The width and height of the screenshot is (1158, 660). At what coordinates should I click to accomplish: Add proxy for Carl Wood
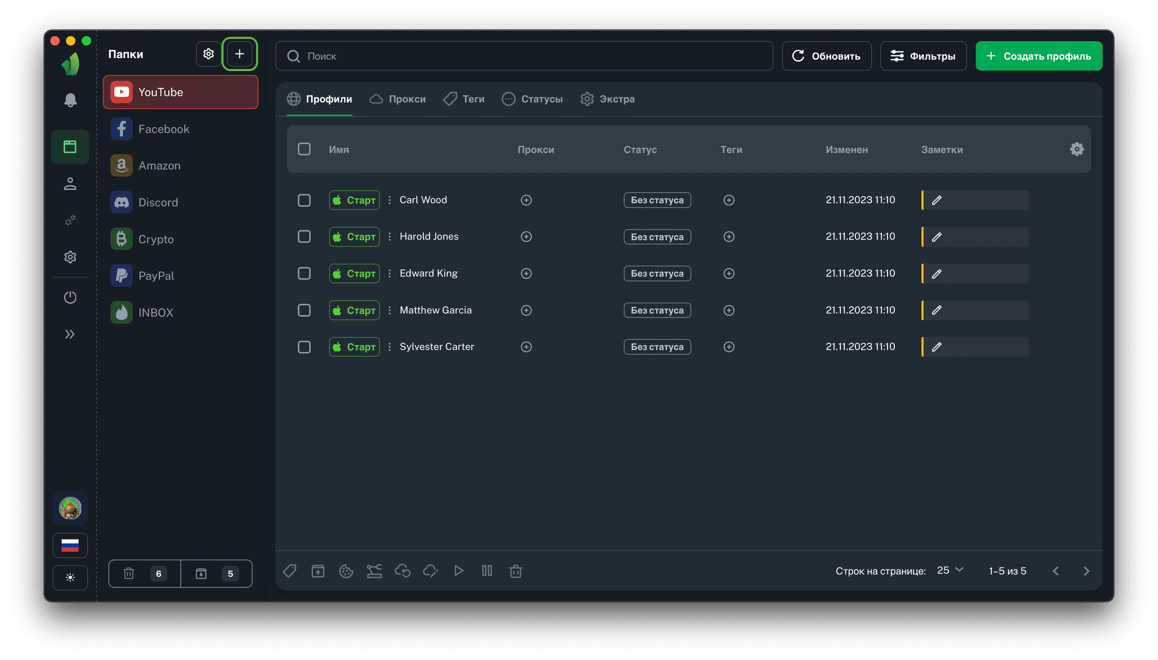click(x=526, y=201)
